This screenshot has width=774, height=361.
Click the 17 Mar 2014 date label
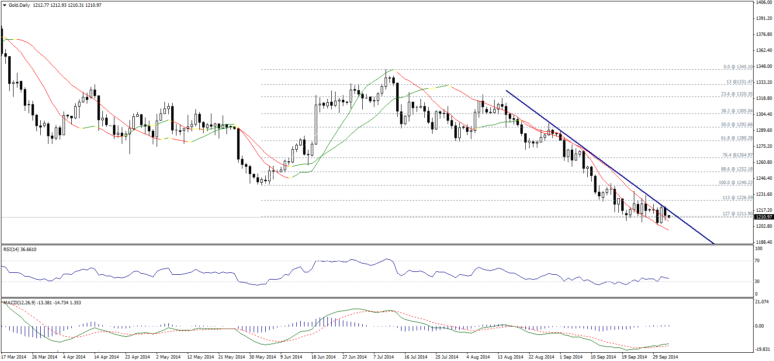(x=14, y=357)
